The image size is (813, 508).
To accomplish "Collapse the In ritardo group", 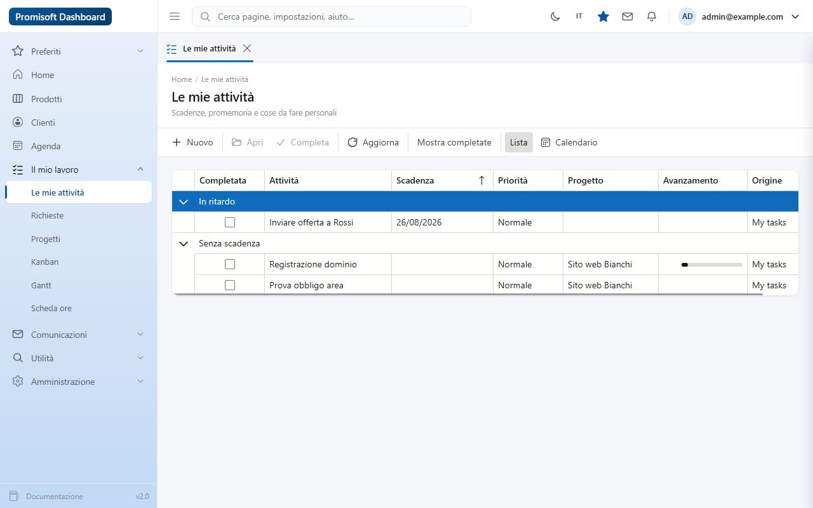I will click(x=184, y=201).
